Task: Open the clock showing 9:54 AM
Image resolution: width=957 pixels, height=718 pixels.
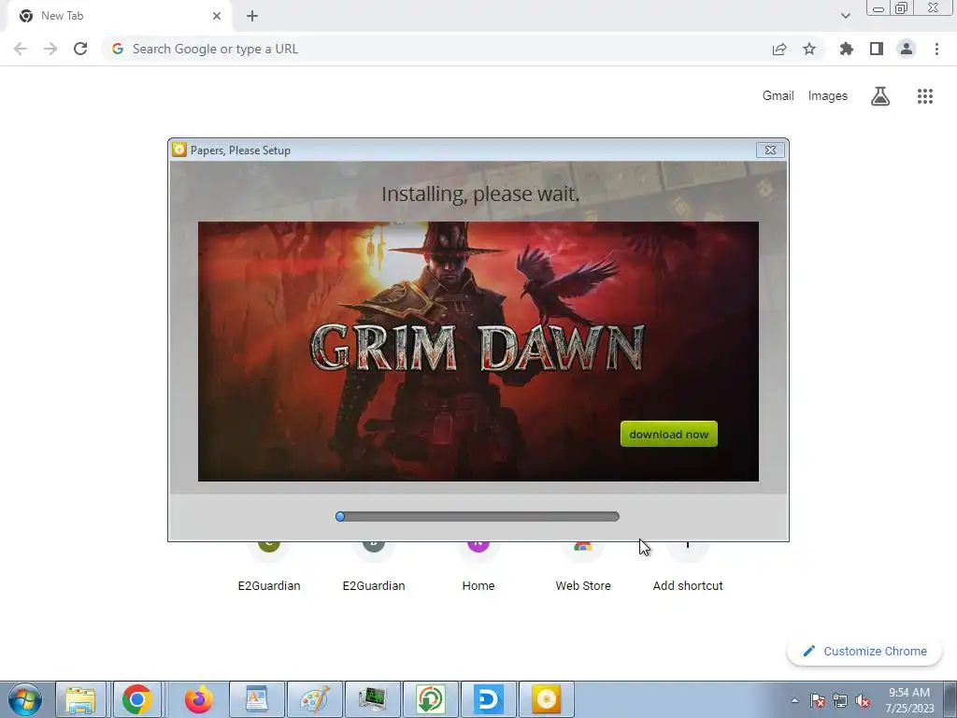Action: tap(909, 700)
